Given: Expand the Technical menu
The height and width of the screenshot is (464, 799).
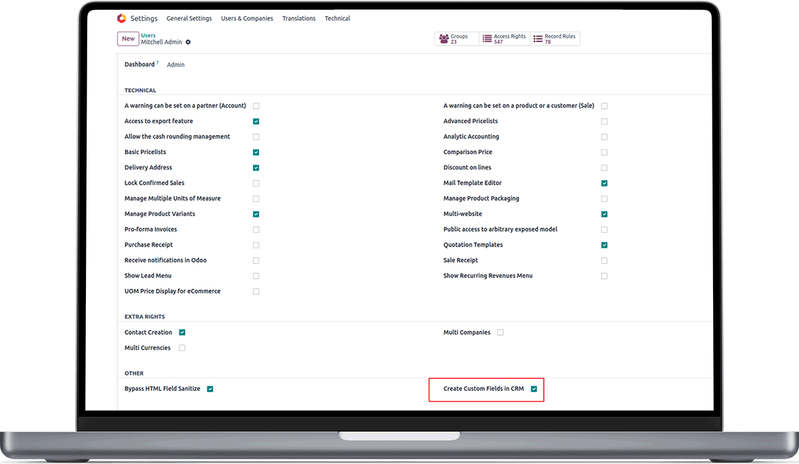Looking at the screenshot, I should tap(338, 19).
